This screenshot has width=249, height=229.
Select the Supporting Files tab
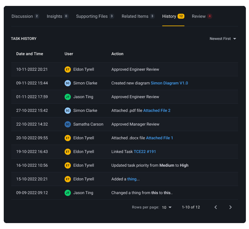pyautogui.click(x=95, y=16)
